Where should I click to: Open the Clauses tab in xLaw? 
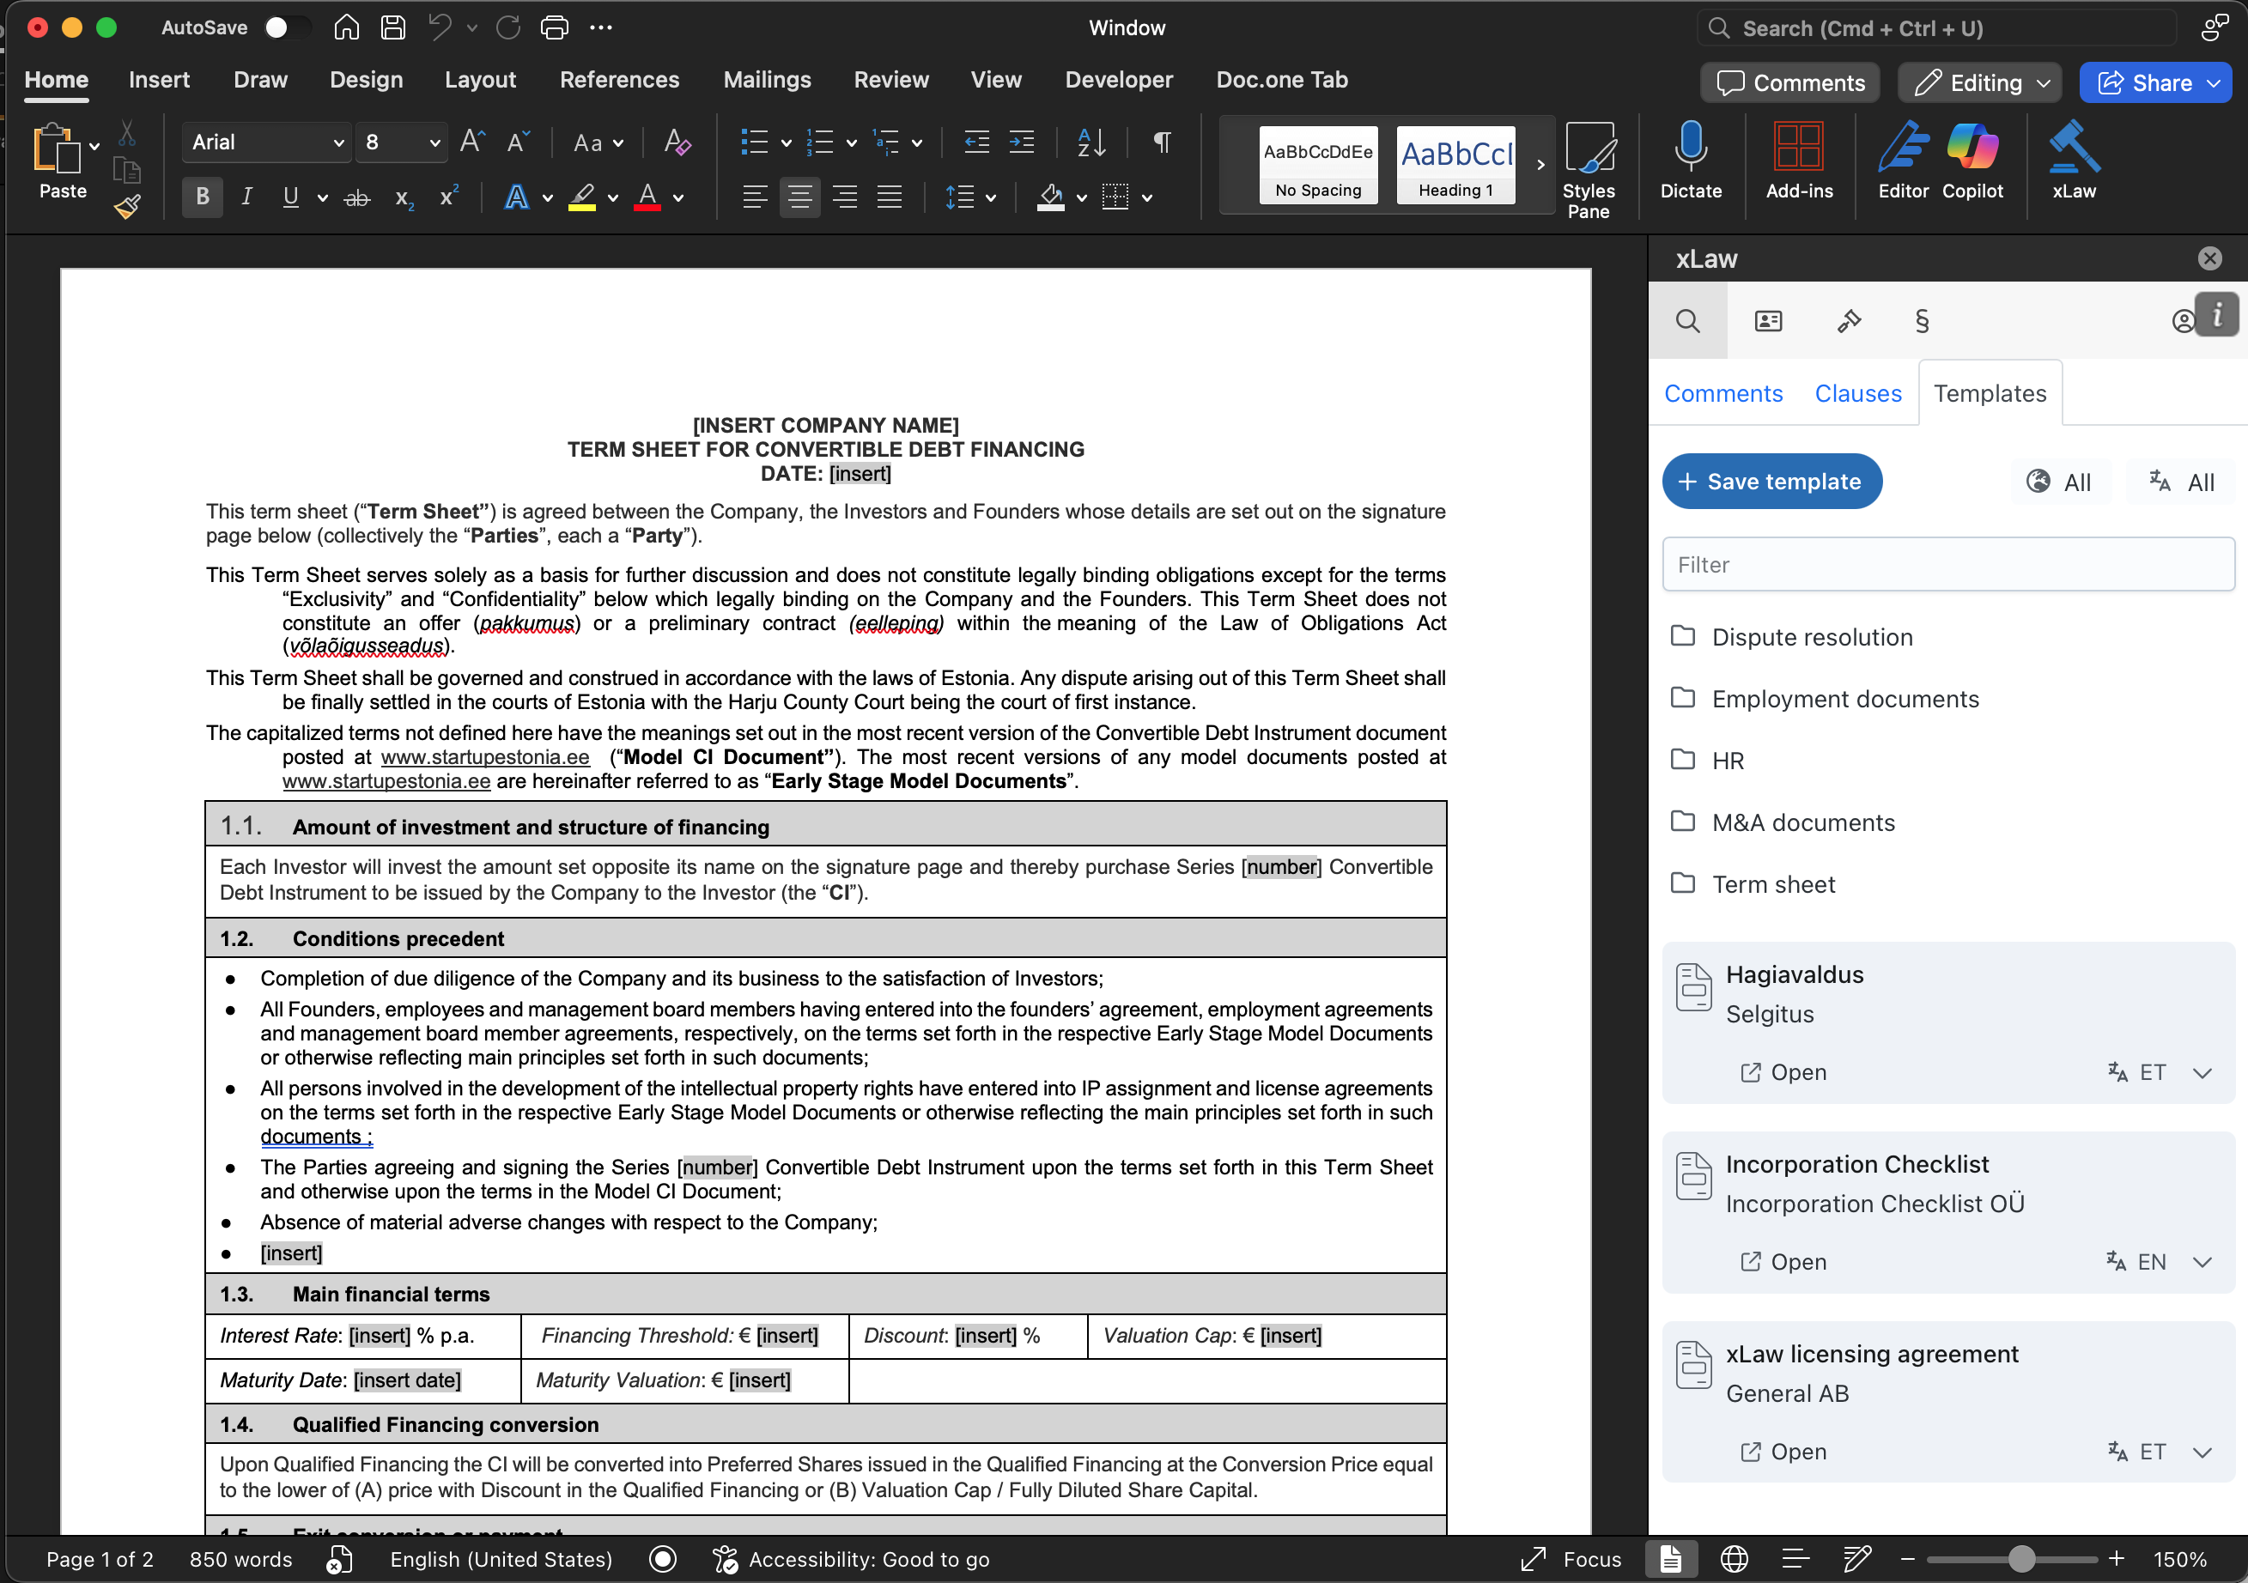tap(1857, 393)
